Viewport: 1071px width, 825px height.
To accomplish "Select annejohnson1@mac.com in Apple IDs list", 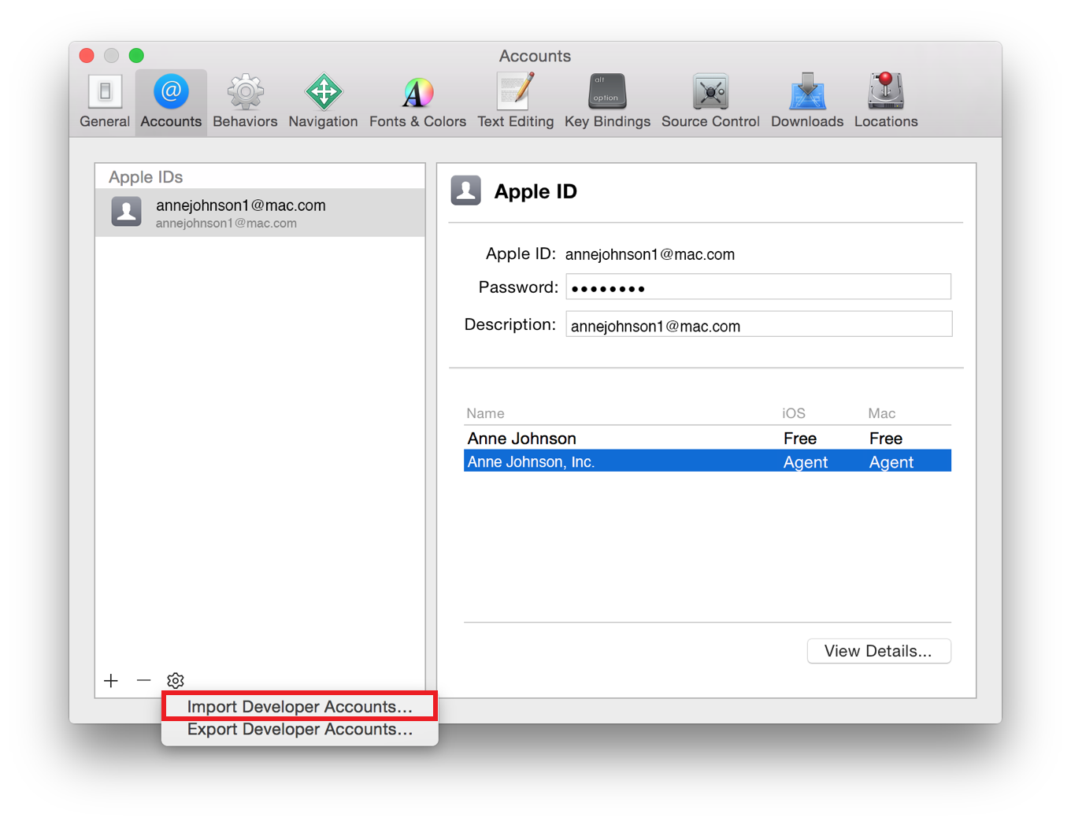I will click(x=260, y=213).
